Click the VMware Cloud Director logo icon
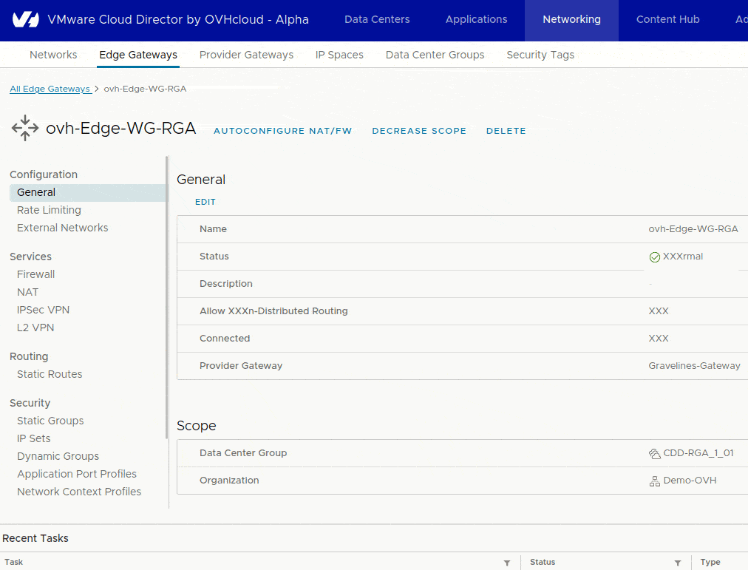 pos(27,20)
